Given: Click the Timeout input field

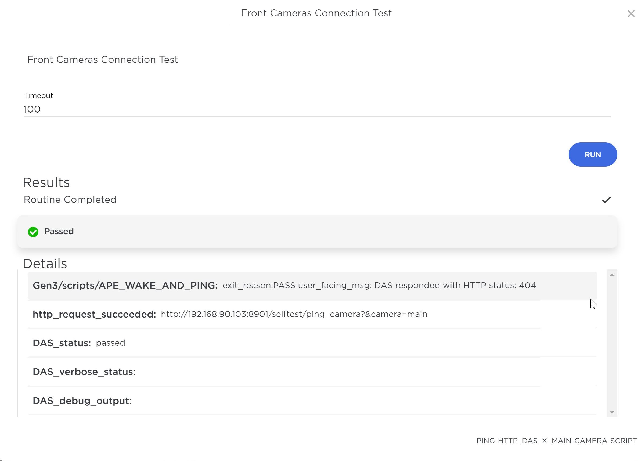Looking at the screenshot, I should (x=317, y=109).
